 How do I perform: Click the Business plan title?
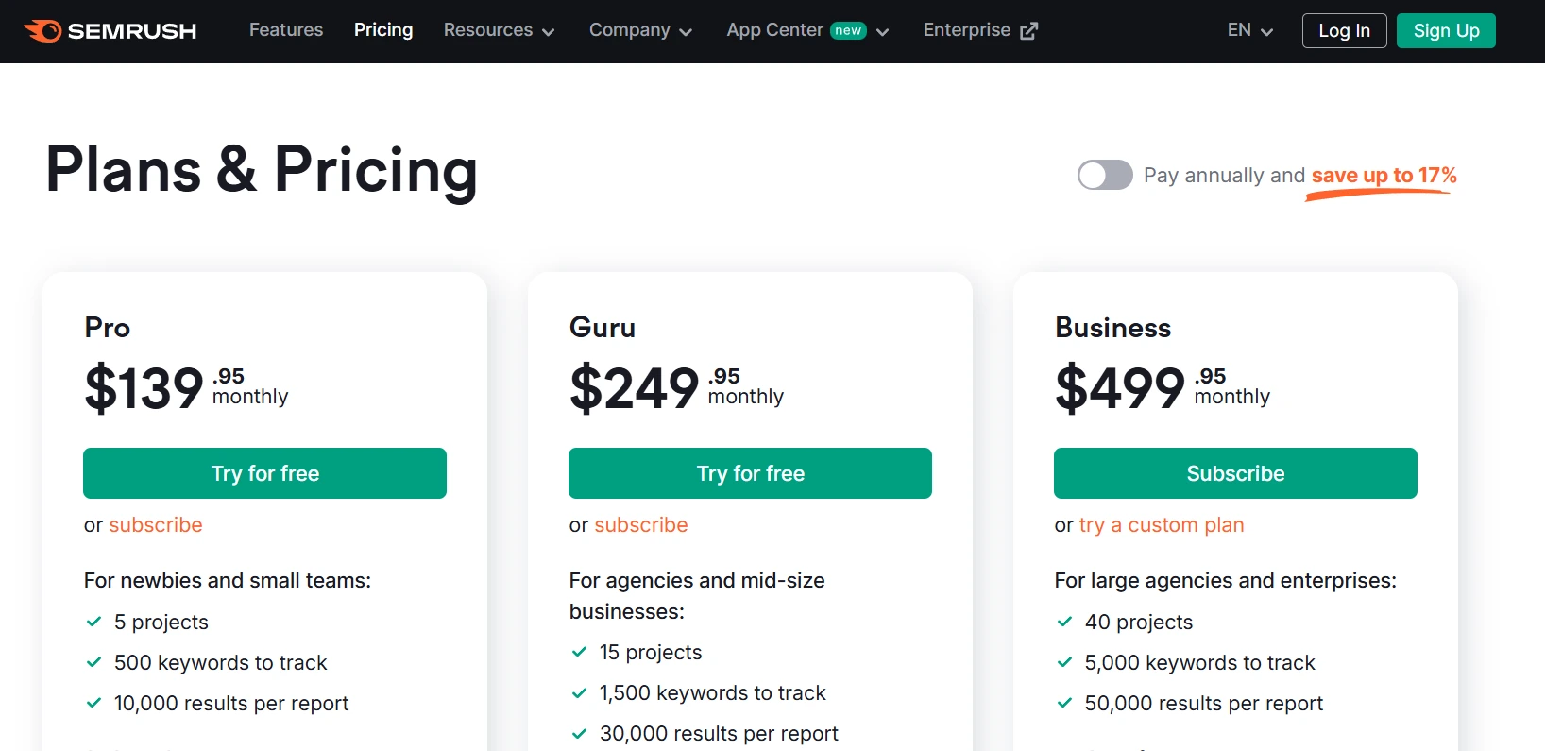coord(1112,328)
